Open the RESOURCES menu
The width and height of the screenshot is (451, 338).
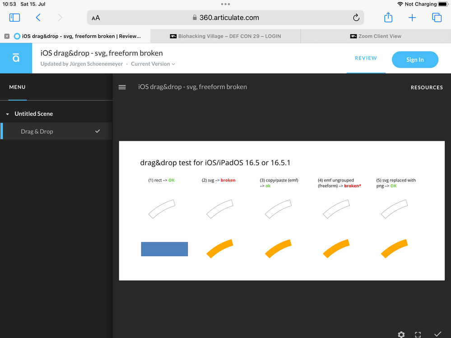click(427, 88)
